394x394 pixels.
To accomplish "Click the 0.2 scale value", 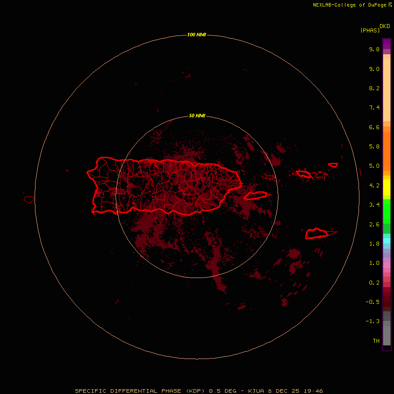I will (x=374, y=283).
